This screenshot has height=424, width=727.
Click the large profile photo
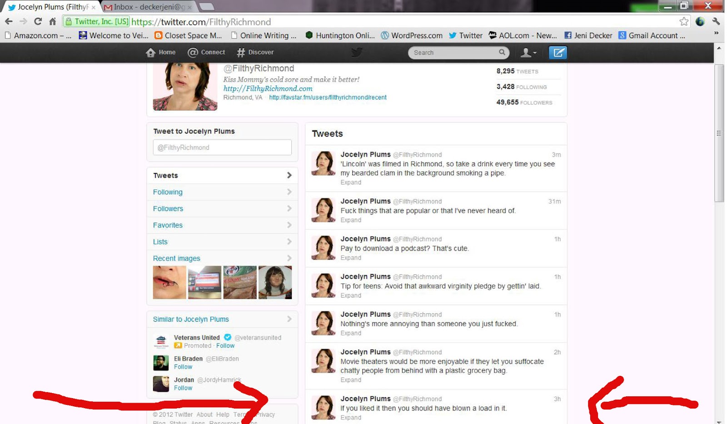coord(185,87)
